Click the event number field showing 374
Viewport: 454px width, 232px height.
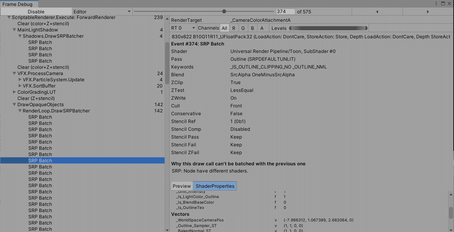click(285, 12)
